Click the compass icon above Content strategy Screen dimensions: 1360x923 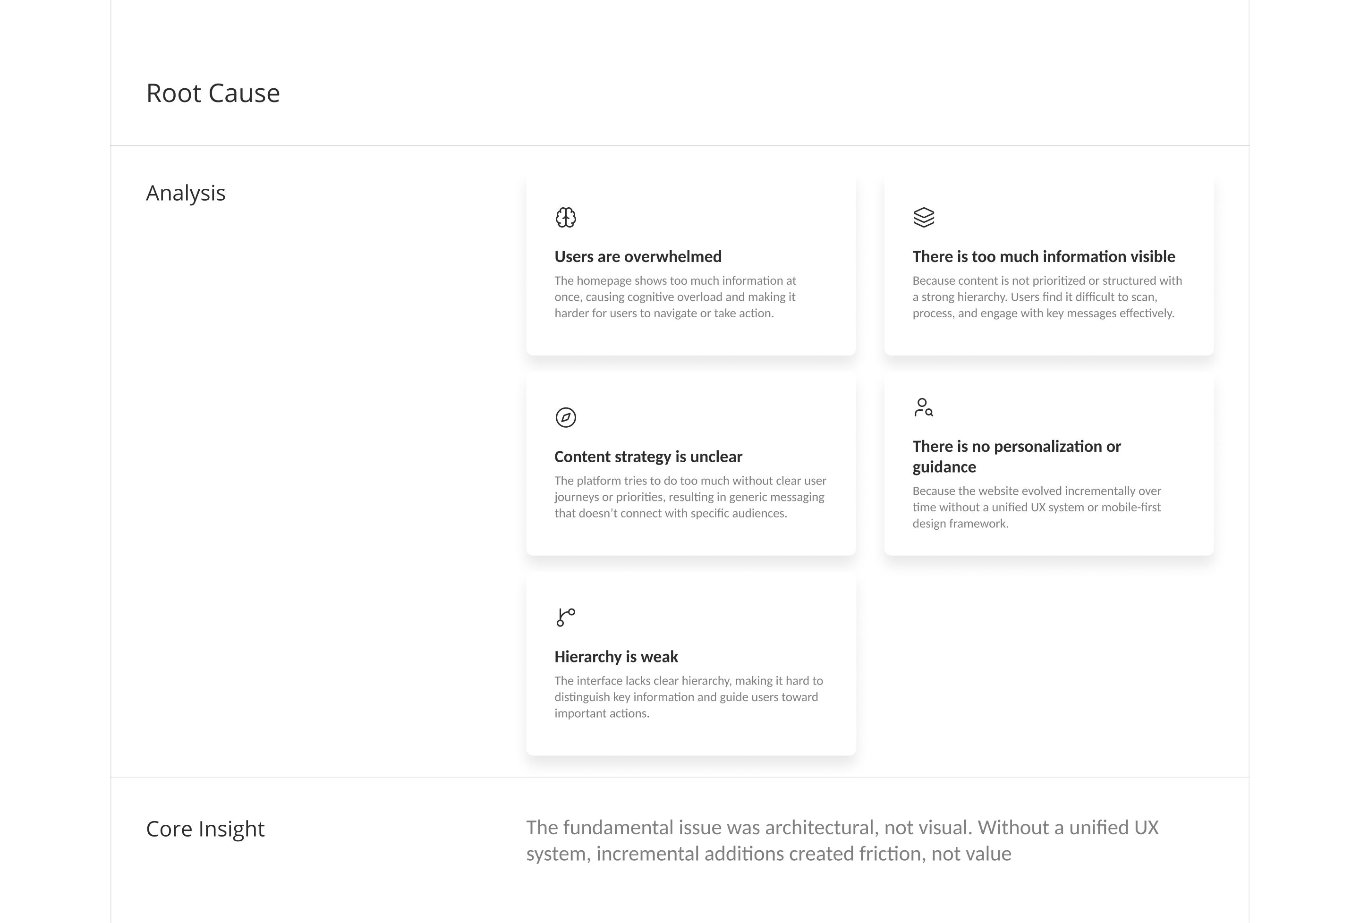(565, 418)
